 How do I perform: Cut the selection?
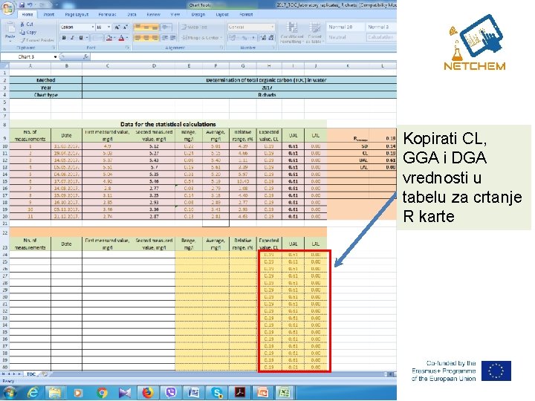(27, 25)
